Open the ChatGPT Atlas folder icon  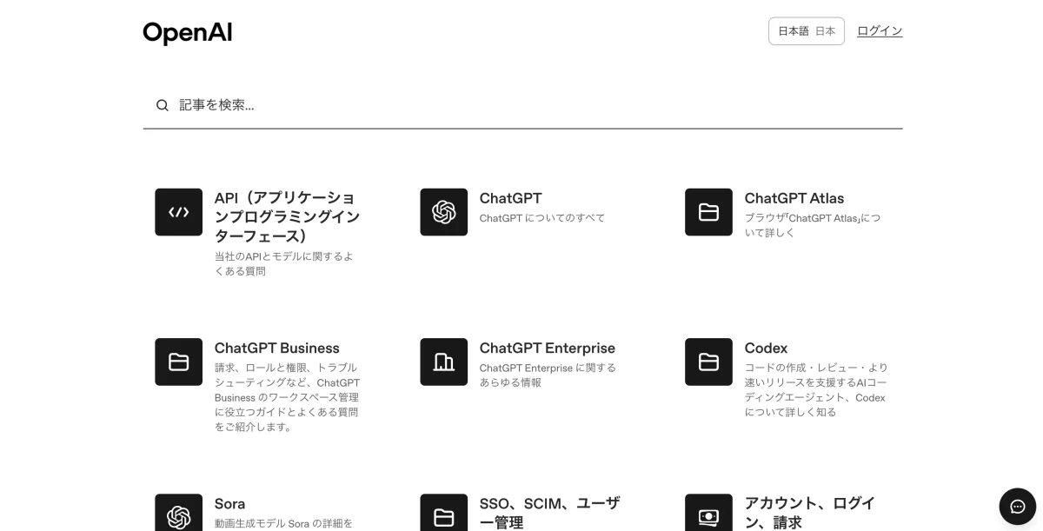click(708, 211)
